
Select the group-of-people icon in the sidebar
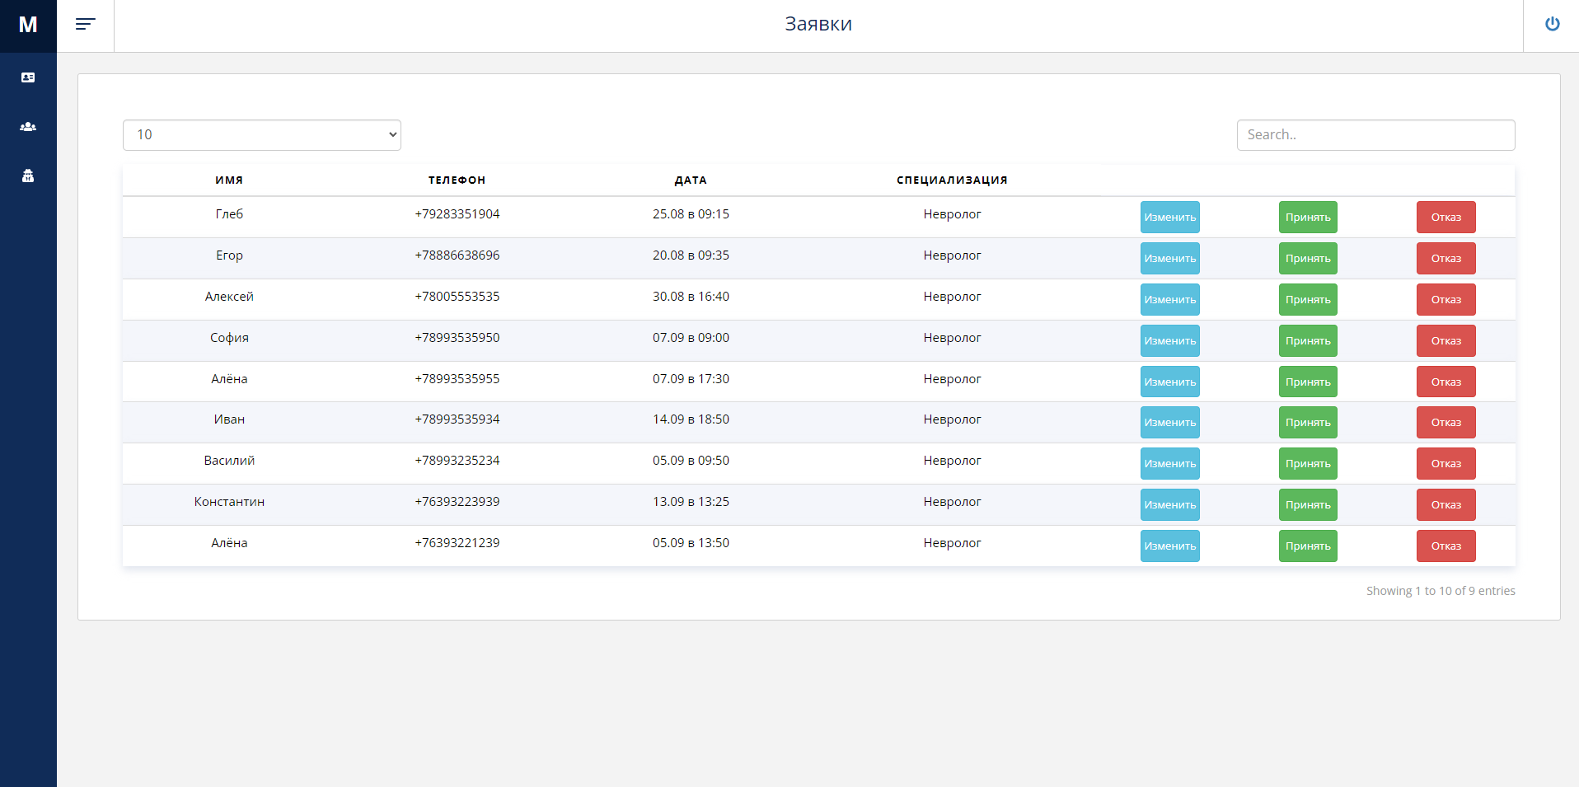click(x=28, y=126)
